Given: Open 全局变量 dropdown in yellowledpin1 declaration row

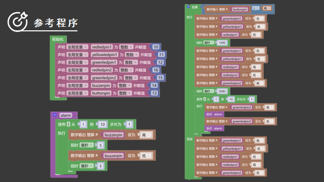Looking at the screenshot, I should coord(77,55).
